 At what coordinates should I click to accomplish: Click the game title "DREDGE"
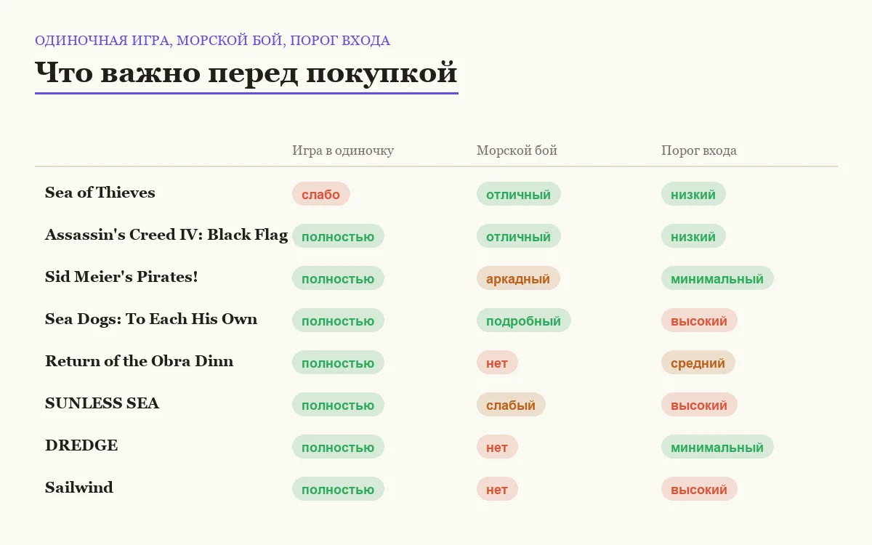click(81, 445)
